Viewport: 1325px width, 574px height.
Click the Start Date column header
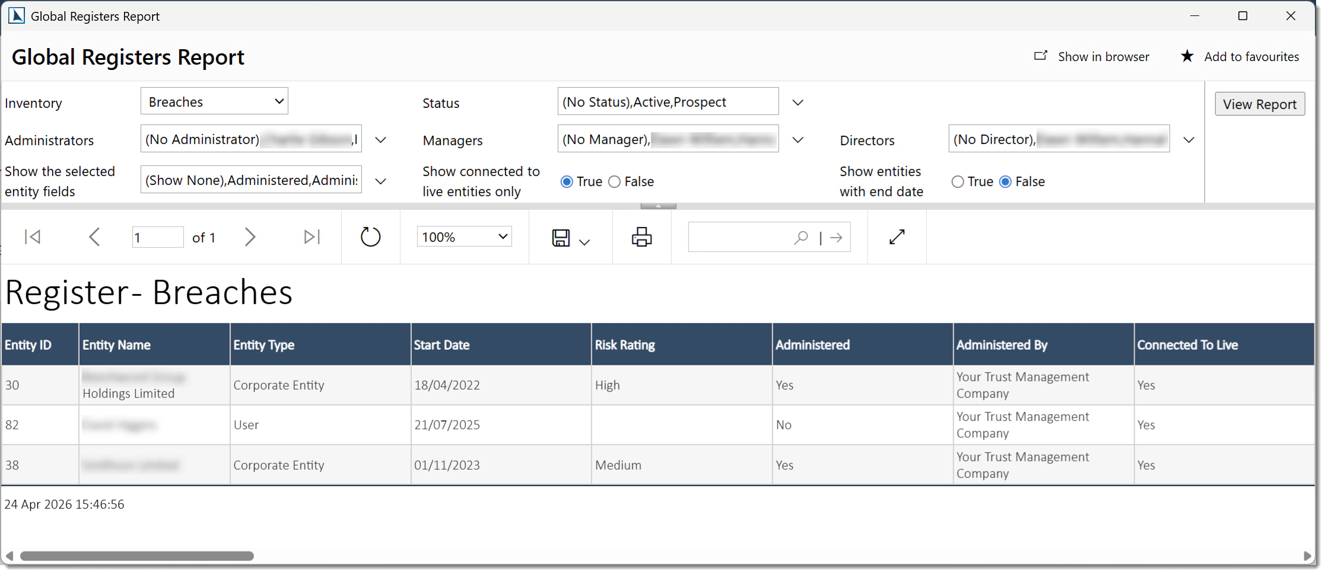pos(501,345)
